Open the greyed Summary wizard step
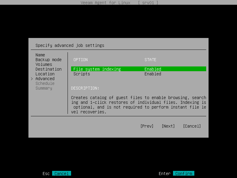The width and height of the screenshot is (237, 178). tap(44, 88)
